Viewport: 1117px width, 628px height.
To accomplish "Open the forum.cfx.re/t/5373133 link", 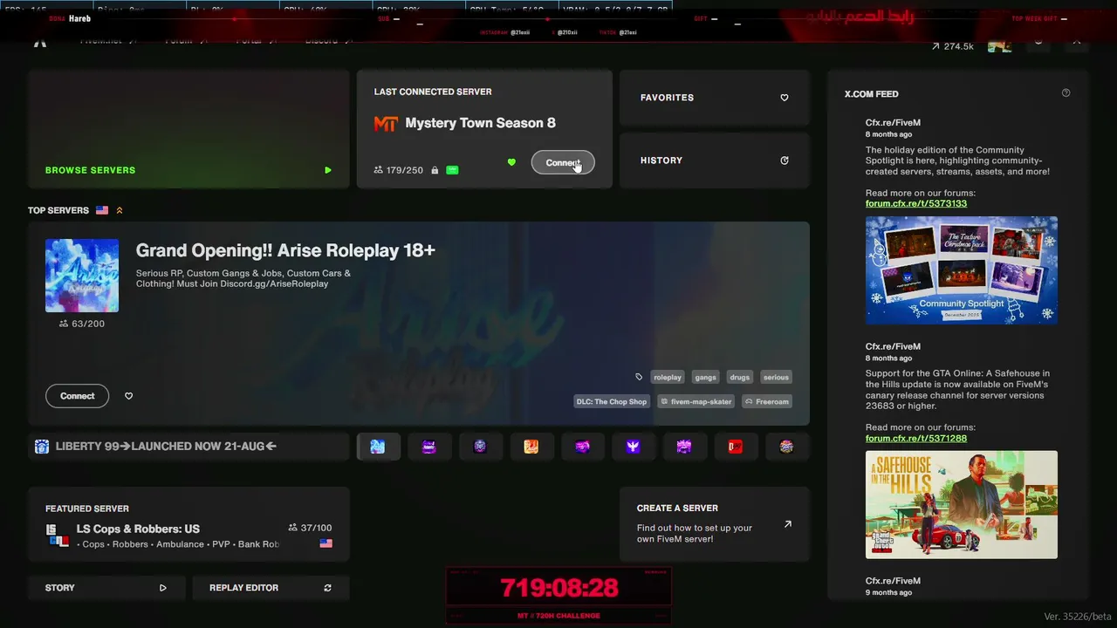I will click(x=916, y=203).
